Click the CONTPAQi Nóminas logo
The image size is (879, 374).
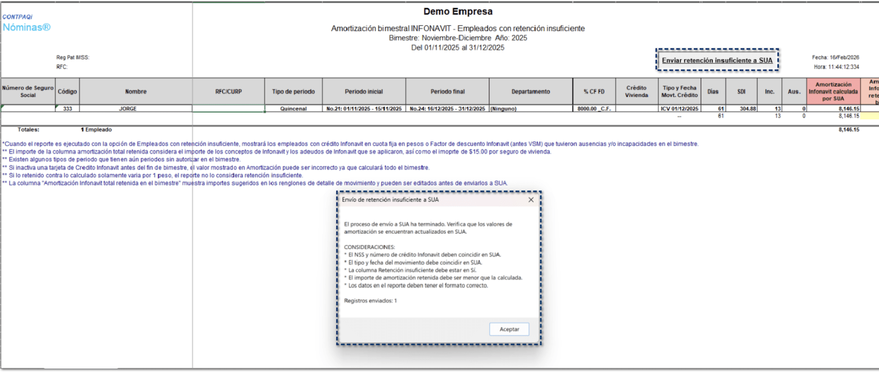coord(26,24)
